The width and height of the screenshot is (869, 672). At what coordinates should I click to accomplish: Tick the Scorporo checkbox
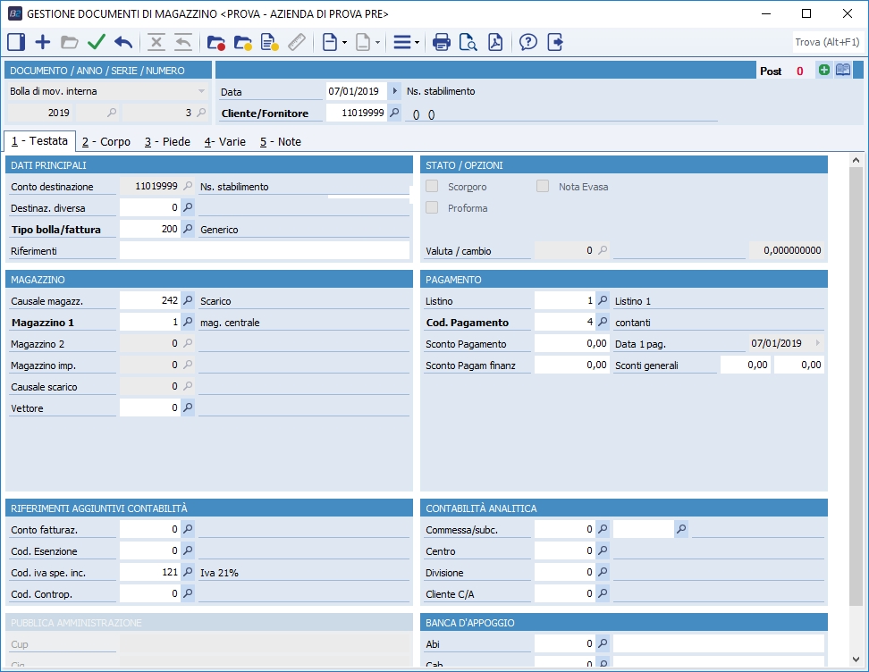click(432, 187)
